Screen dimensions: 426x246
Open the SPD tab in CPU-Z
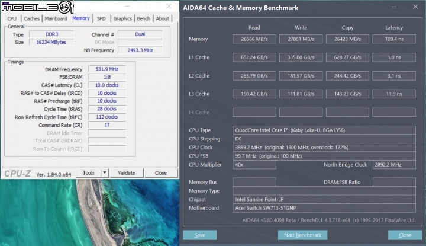[101, 18]
